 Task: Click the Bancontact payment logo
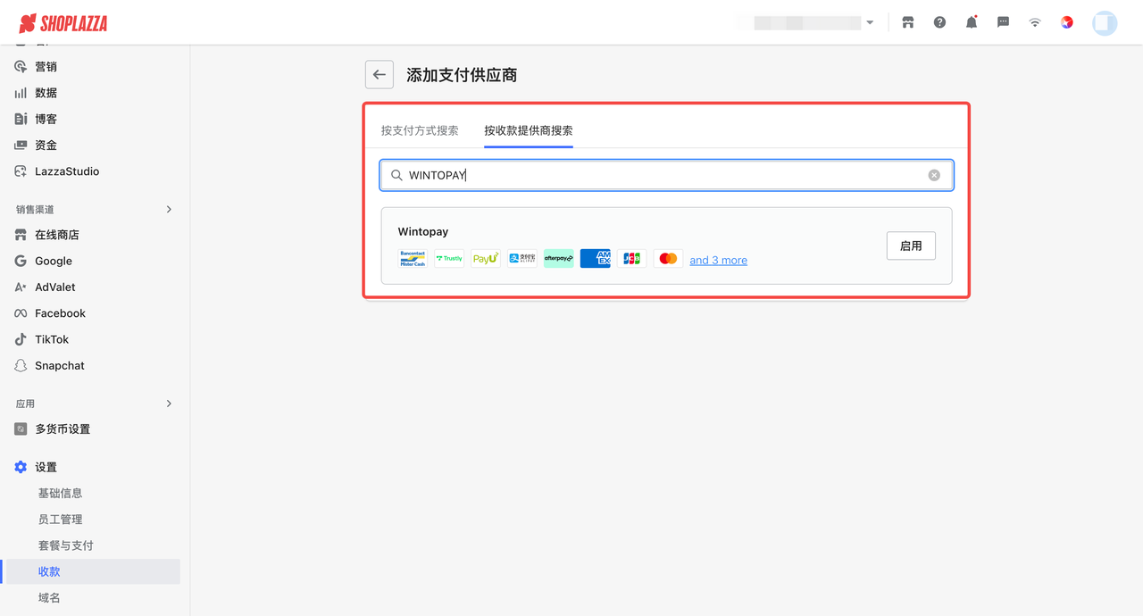[413, 259]
